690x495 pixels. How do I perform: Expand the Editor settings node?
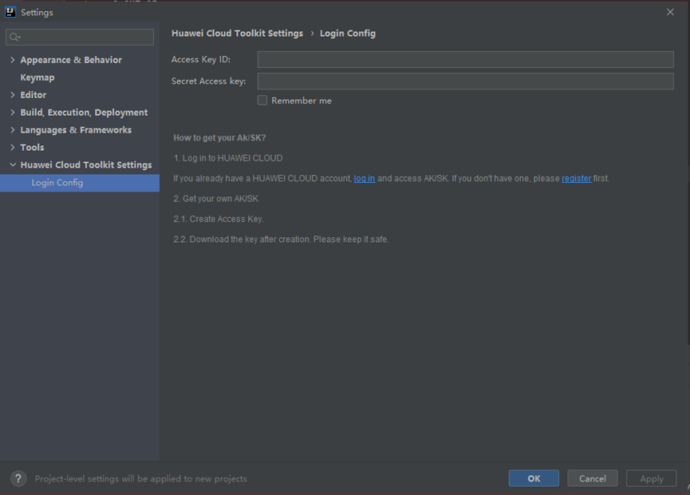(x=13, y=95)
